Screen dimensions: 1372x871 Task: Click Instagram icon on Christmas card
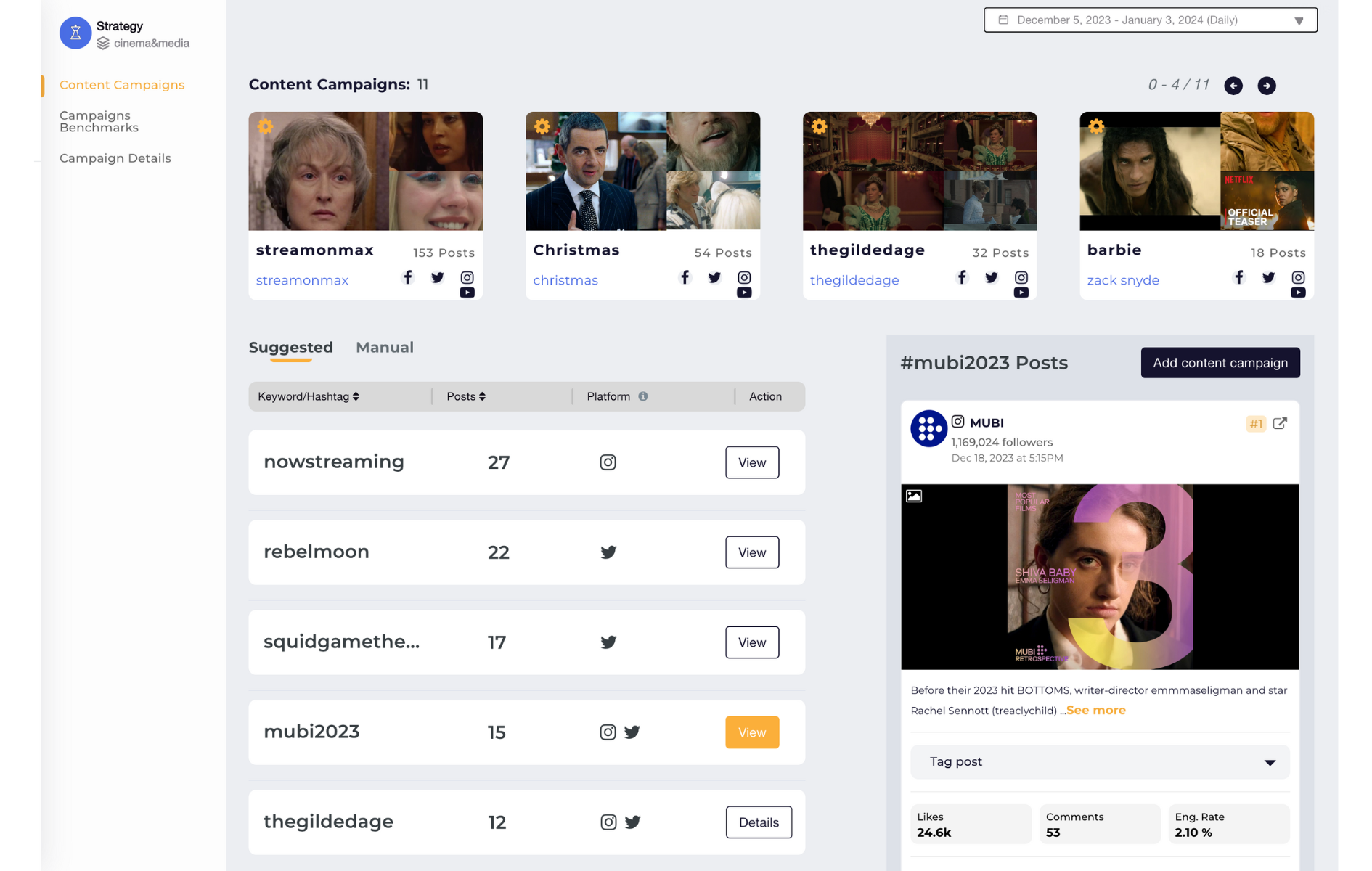tap(744, 277)
